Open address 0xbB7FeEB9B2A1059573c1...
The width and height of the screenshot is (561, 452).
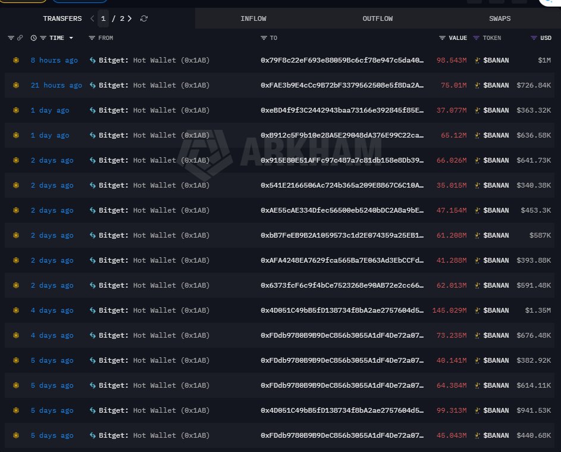pos(342,235)
